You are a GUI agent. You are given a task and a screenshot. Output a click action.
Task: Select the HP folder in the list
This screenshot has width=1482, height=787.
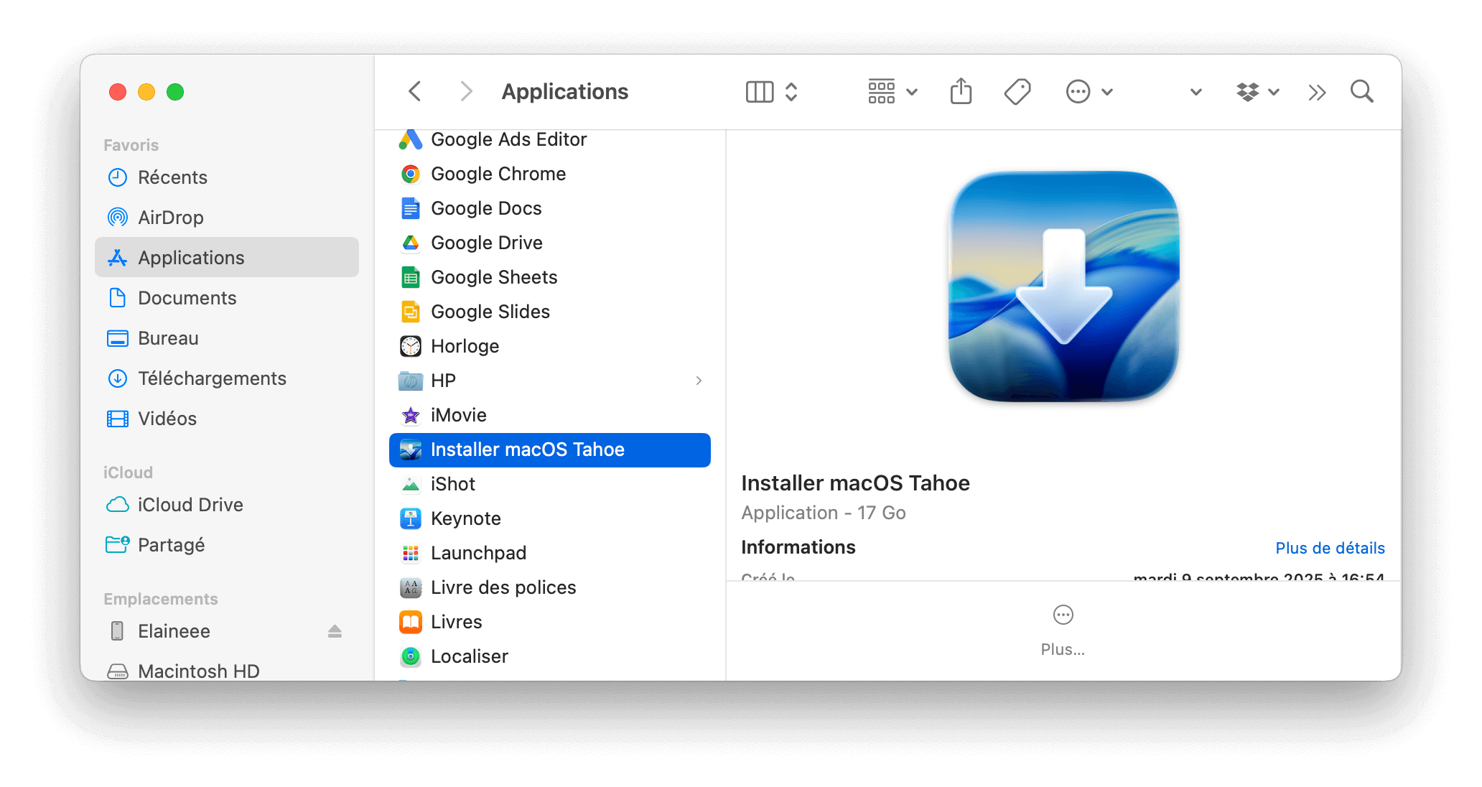pos(550,381)
